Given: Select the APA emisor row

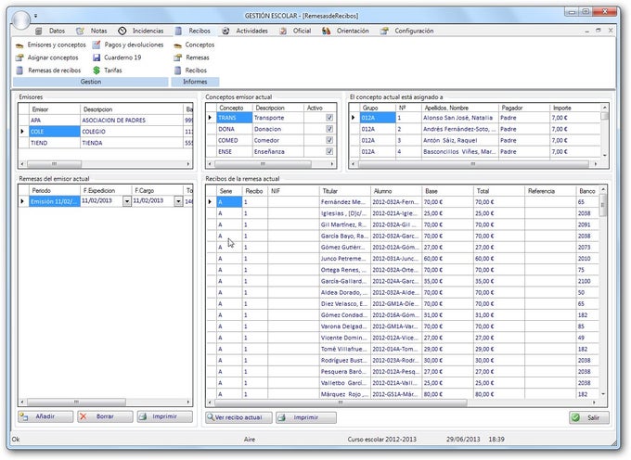Looking at the screenshot, I should pyautogui.click(x=107, y=121).
